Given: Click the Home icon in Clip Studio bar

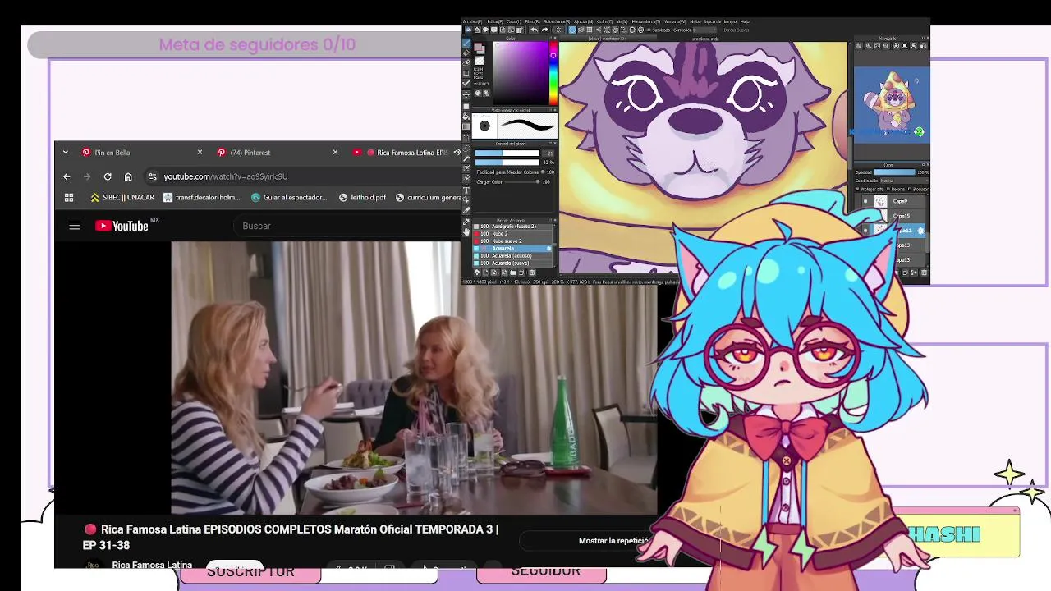Looking at the screenshot, I should click(477, 30).
